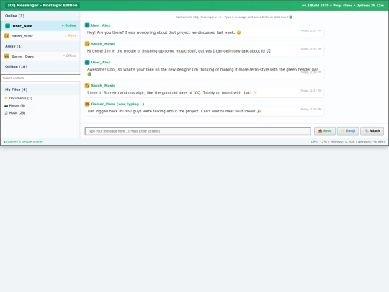
Task: Click green circle emoji under 'Awesome! Cool' message
Action: (89, 74)
